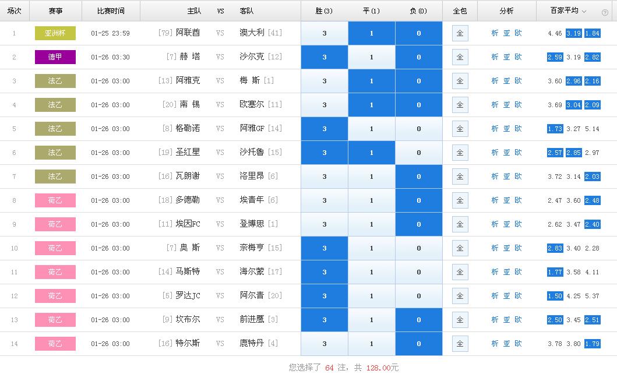Click the 全包 column header

tap(460, 11)
